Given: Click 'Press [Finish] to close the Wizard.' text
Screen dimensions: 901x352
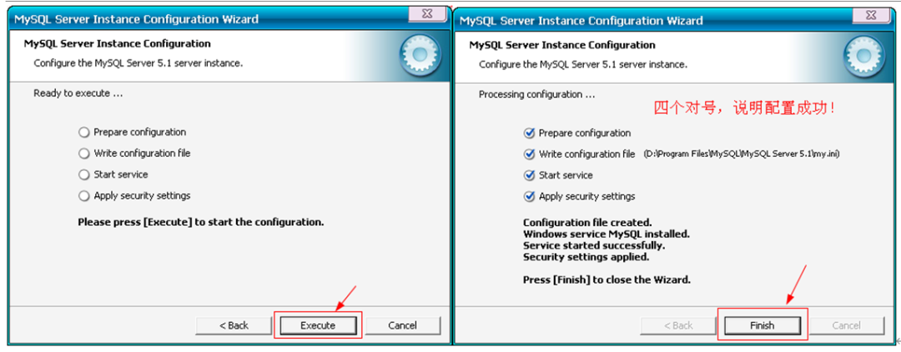Looking at the screenshot, I should (x=607, y=280).
